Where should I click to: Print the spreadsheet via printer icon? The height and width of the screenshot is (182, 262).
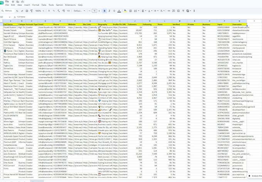tap(27, 11)
